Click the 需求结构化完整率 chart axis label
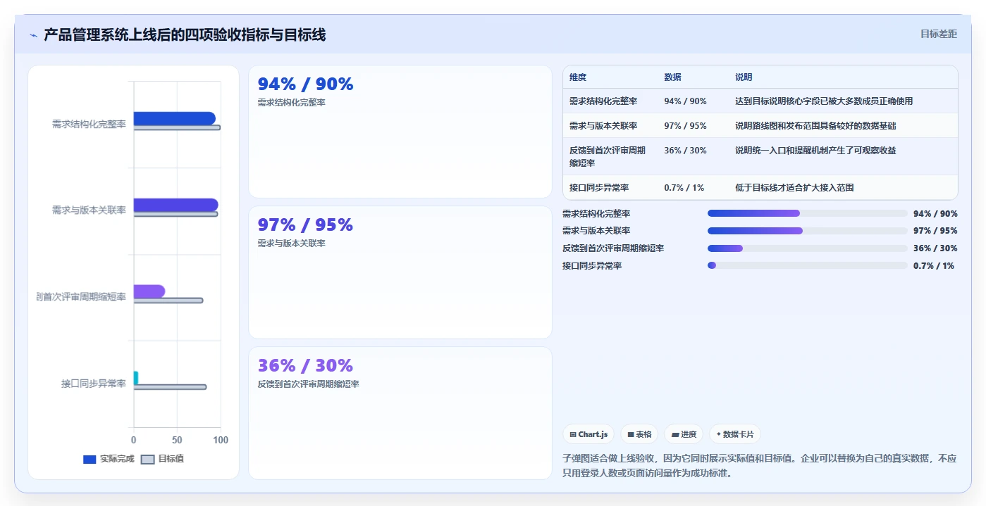This screenshot has width=986, height=506. [x=89, y=124]
